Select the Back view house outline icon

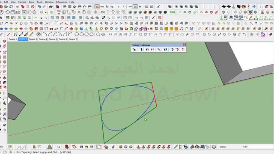coord(85,7)
